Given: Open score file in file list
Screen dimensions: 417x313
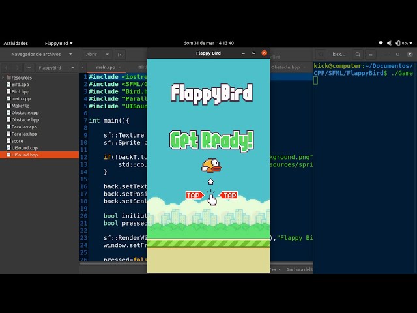Looking at the screenshot, I should tap(17, 141).
